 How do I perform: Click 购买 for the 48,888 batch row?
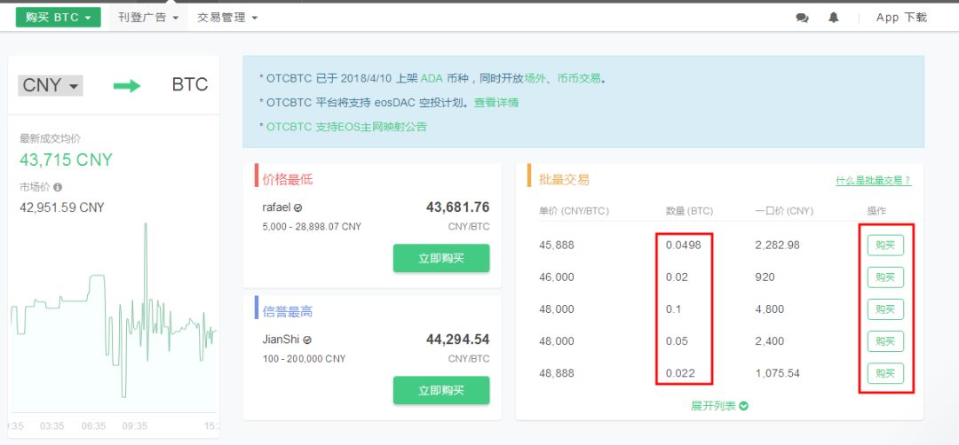click(885, 373)
